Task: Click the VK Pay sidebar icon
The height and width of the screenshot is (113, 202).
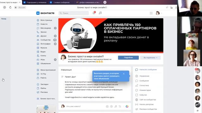Action: tap(38, 74)
